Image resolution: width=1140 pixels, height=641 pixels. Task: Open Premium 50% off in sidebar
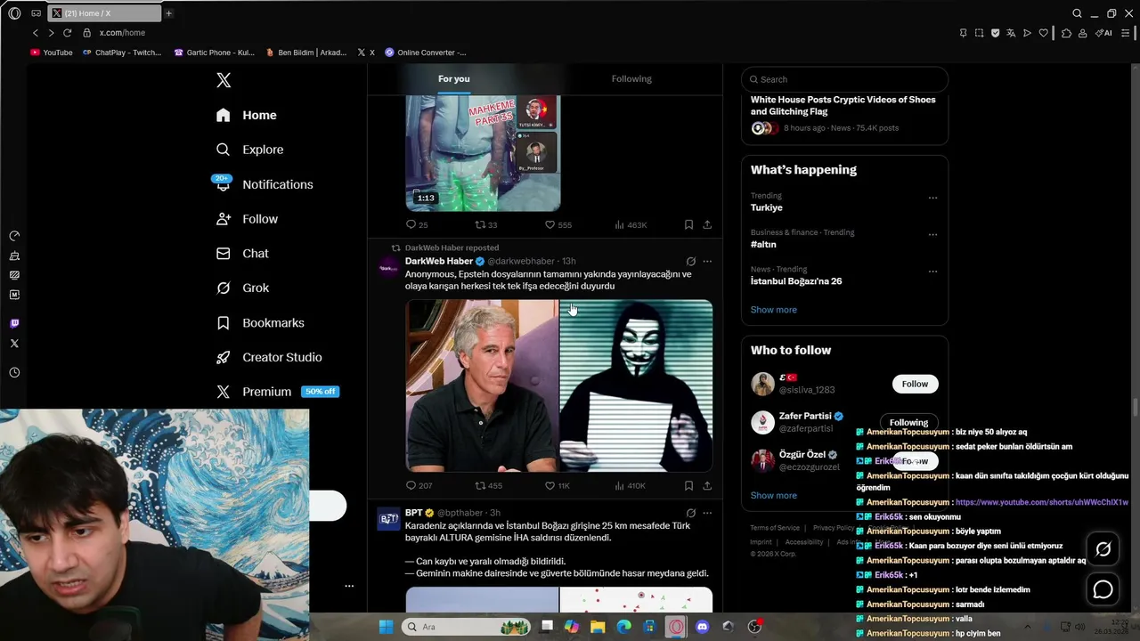tap(277, 392)
